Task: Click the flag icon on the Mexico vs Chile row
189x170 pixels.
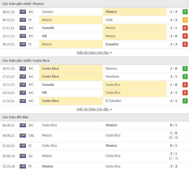Action: [x=23, y=20]
